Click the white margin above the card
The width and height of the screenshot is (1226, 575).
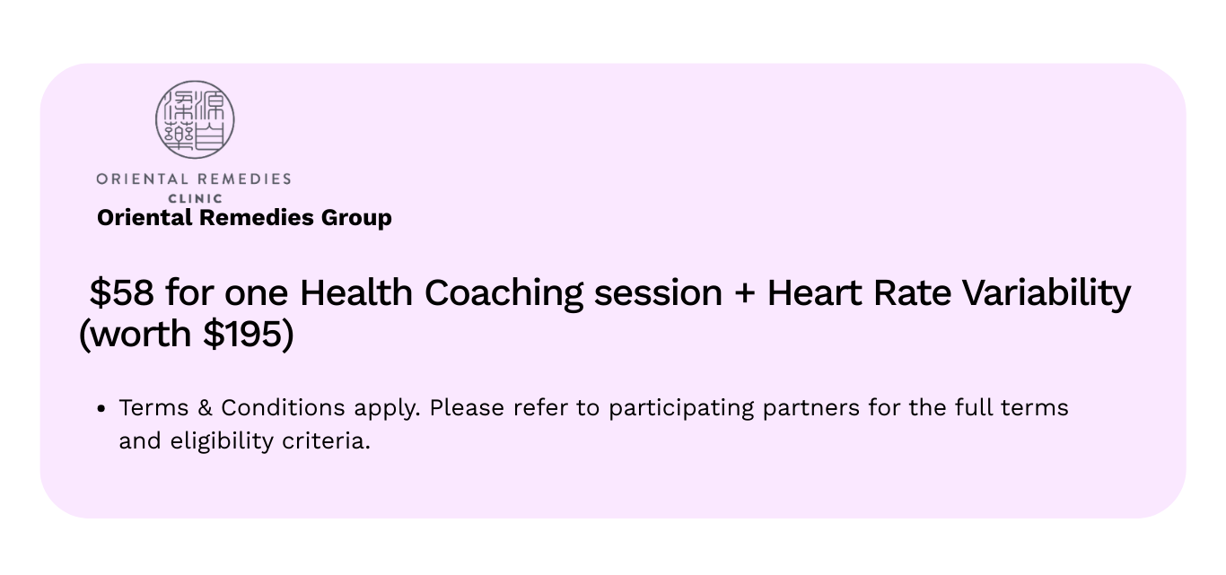point(613,31)
